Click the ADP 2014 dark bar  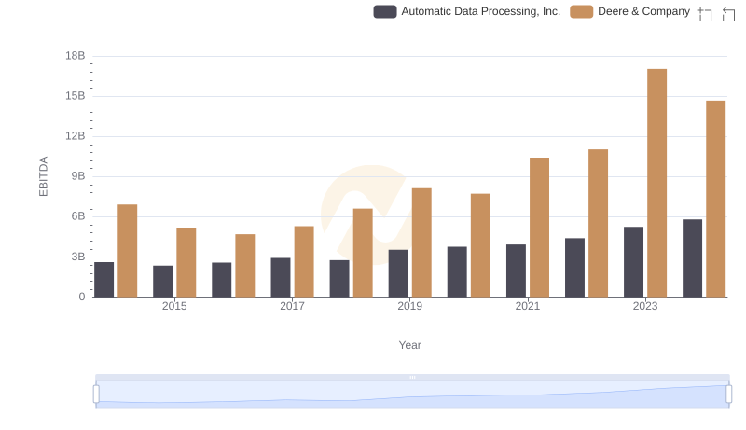[104, 280]
